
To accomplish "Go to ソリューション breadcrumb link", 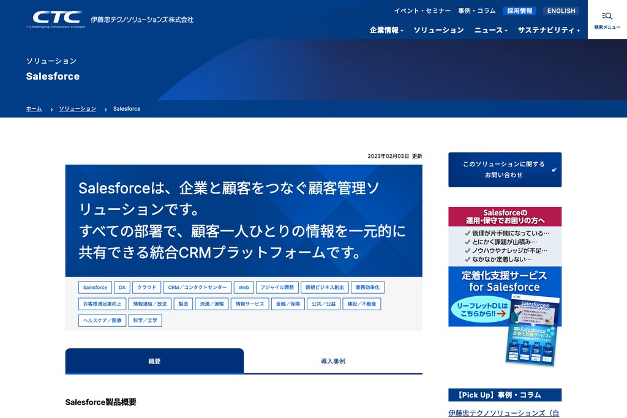I will click(78, 109).
